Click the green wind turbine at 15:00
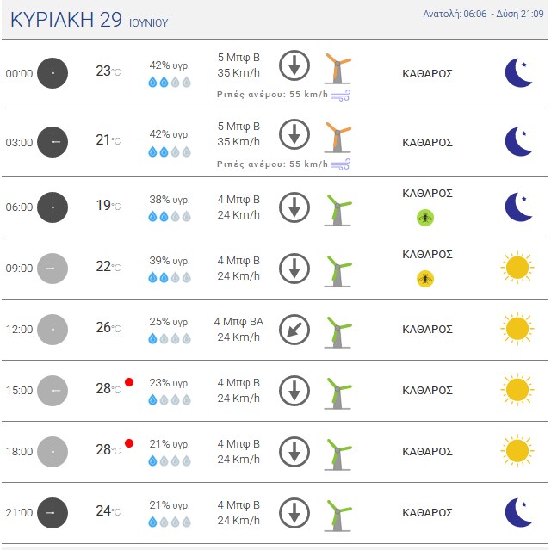This screenshot has width=551, height=550. 337,393
